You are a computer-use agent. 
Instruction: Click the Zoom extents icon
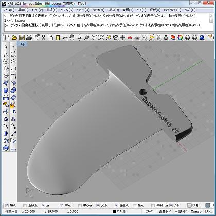(x=101, y=38)
